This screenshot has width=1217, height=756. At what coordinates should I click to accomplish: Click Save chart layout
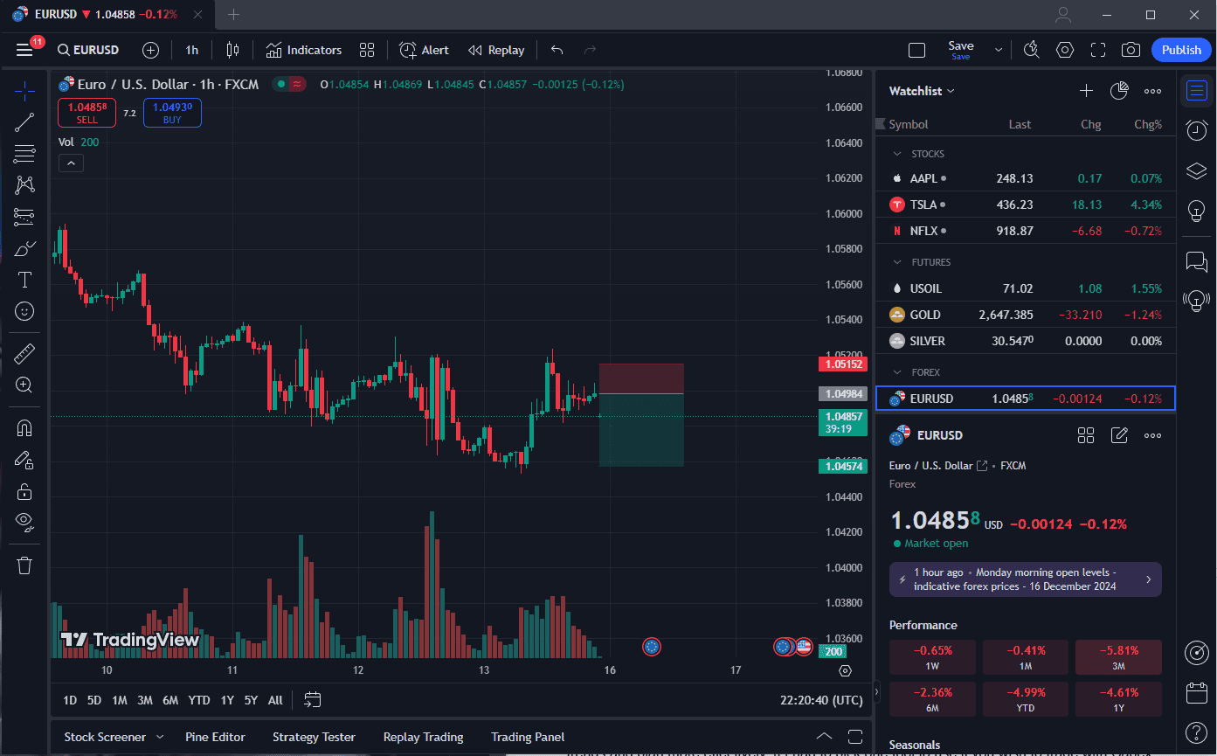(x=961, y=50)
